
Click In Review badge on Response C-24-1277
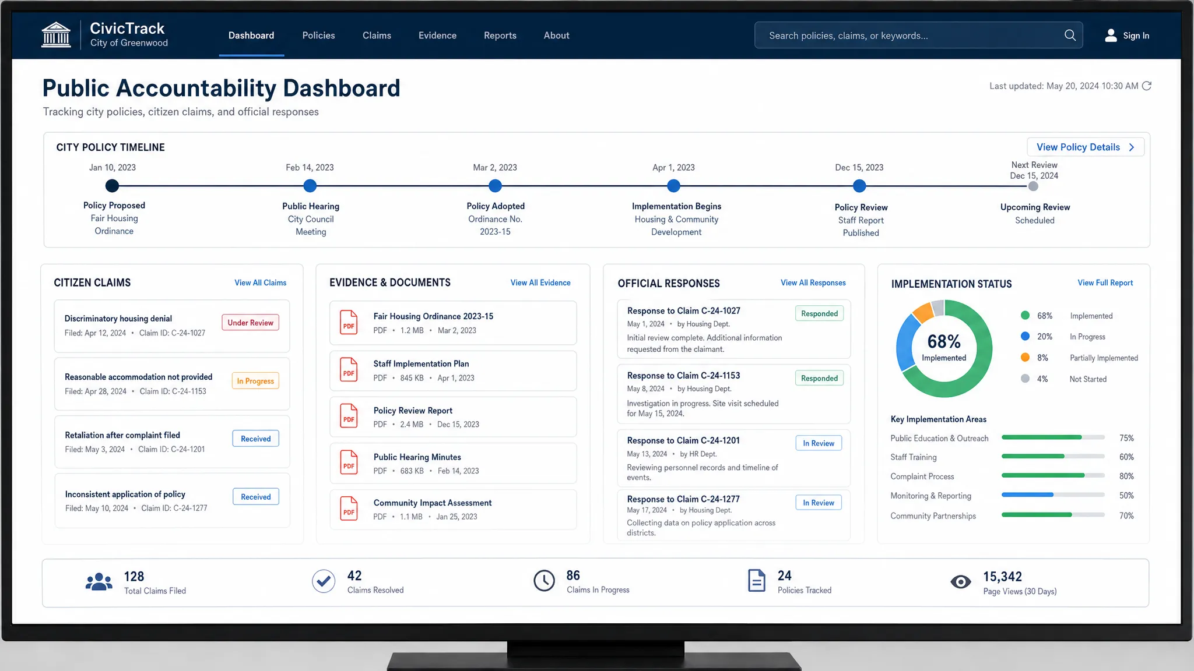[819, 503]
